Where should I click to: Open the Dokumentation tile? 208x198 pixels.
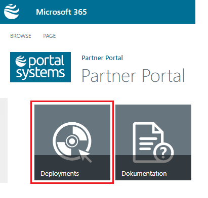[153, 142]
